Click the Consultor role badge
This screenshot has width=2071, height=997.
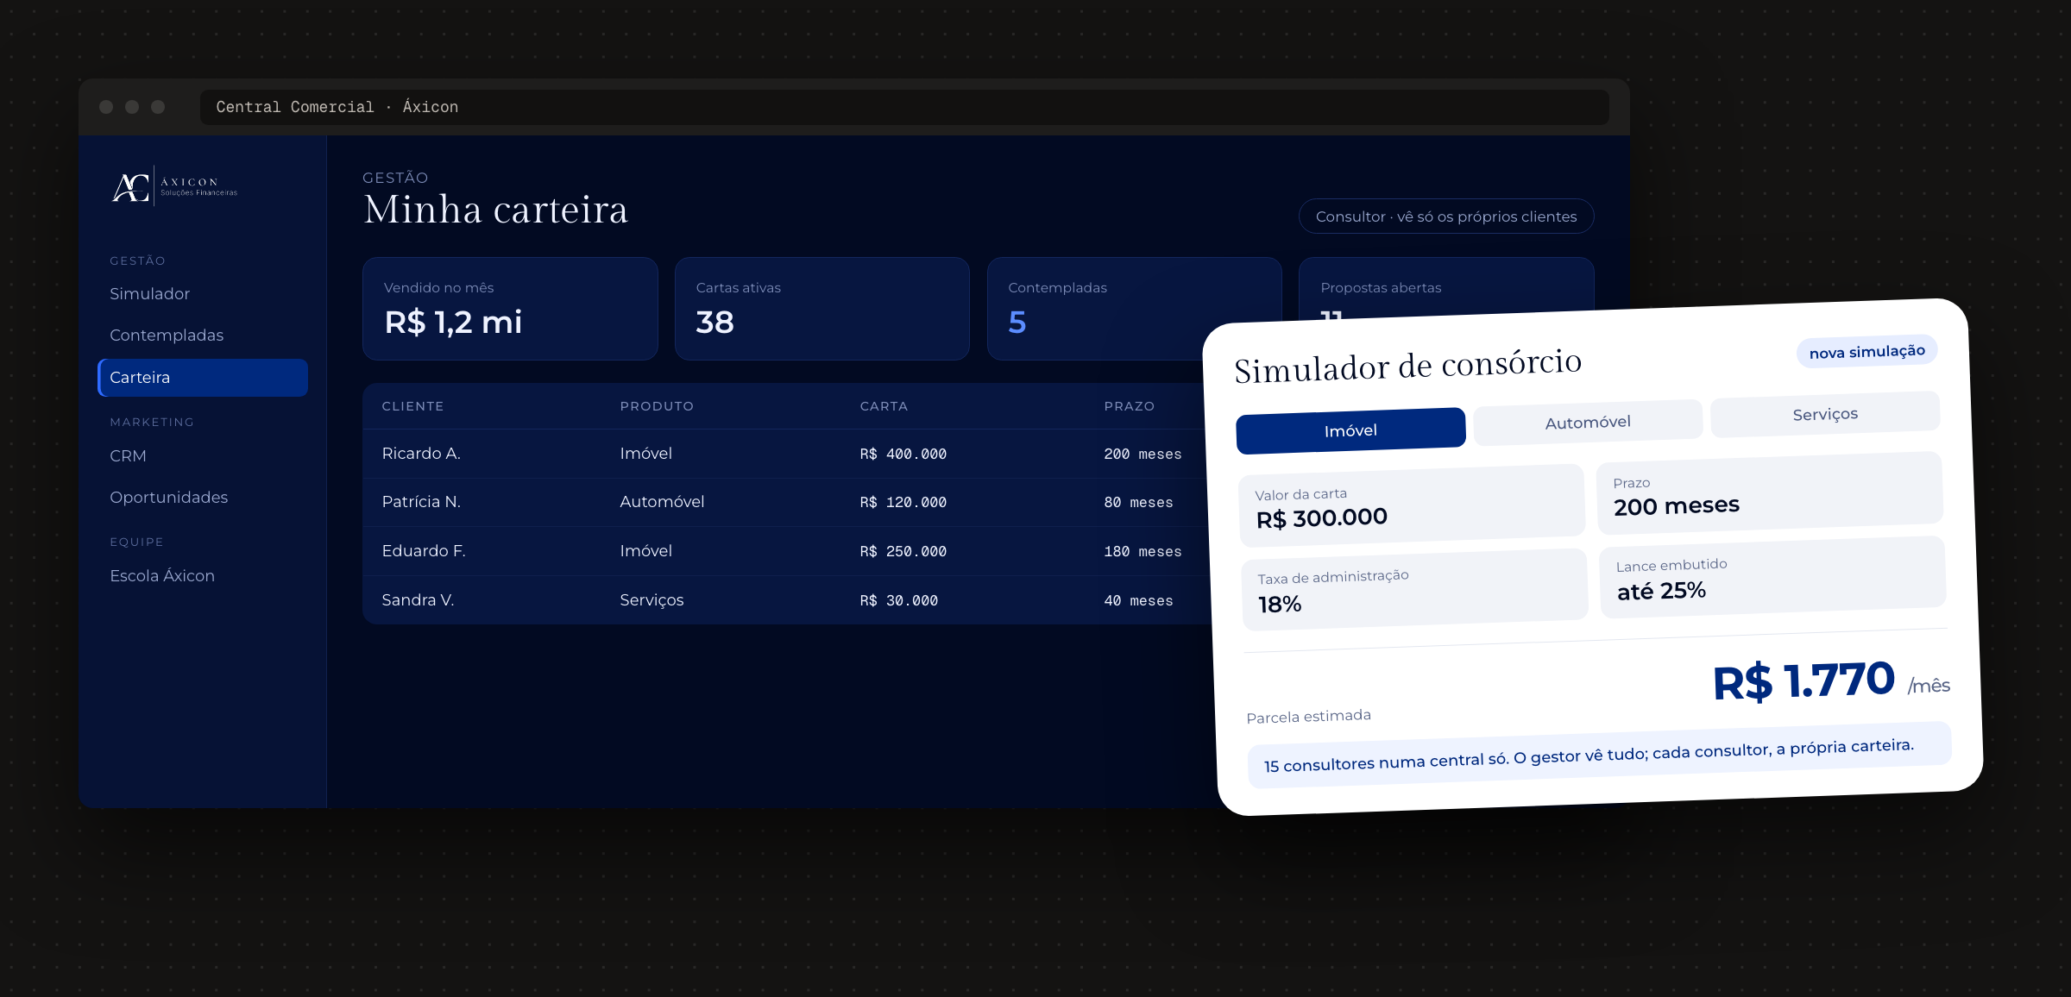click(1446, 216)
